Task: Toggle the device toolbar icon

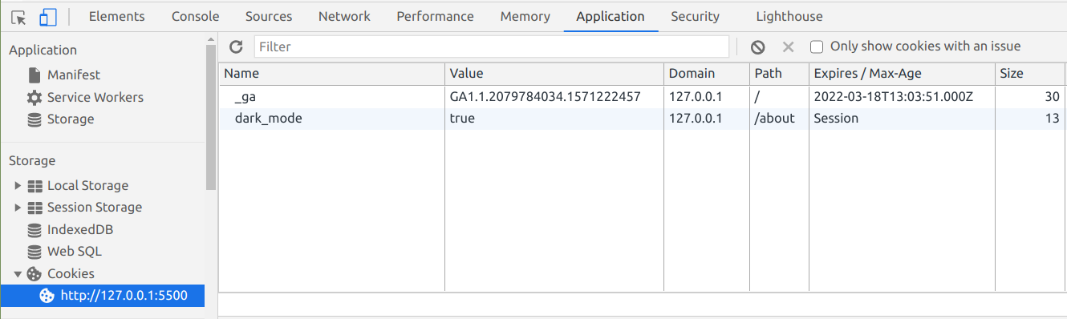Action: click(48, 16)
